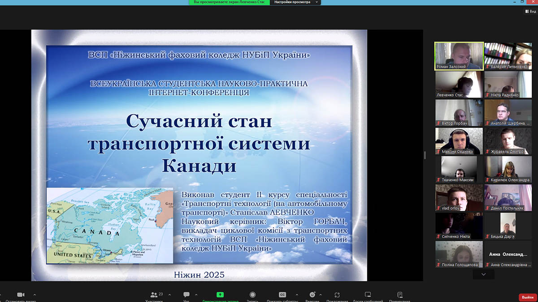
Task: Open the Chat icon
Action: click(x=187, y=295)
